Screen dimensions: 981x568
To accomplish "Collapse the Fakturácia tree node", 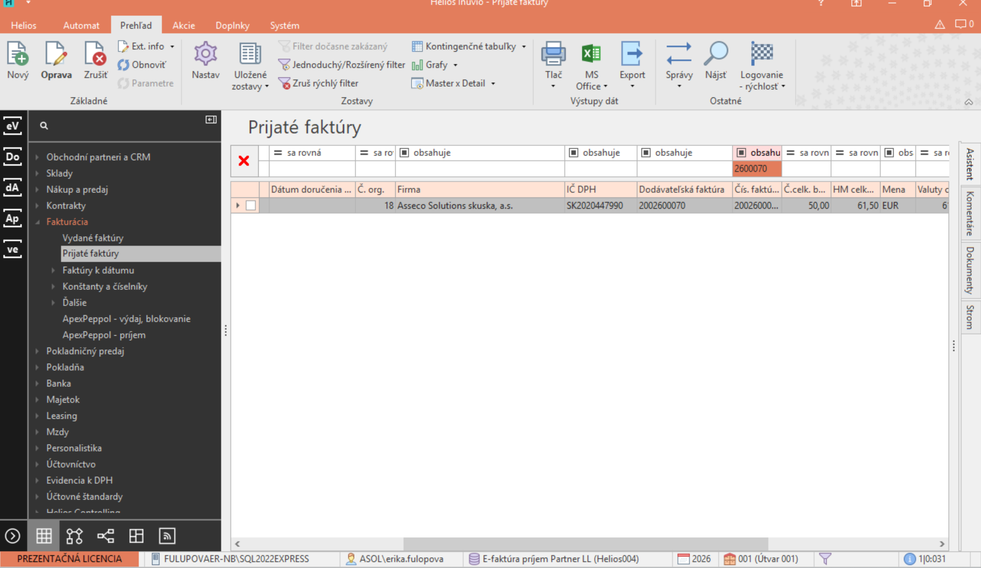I will (x=37, y=222).
